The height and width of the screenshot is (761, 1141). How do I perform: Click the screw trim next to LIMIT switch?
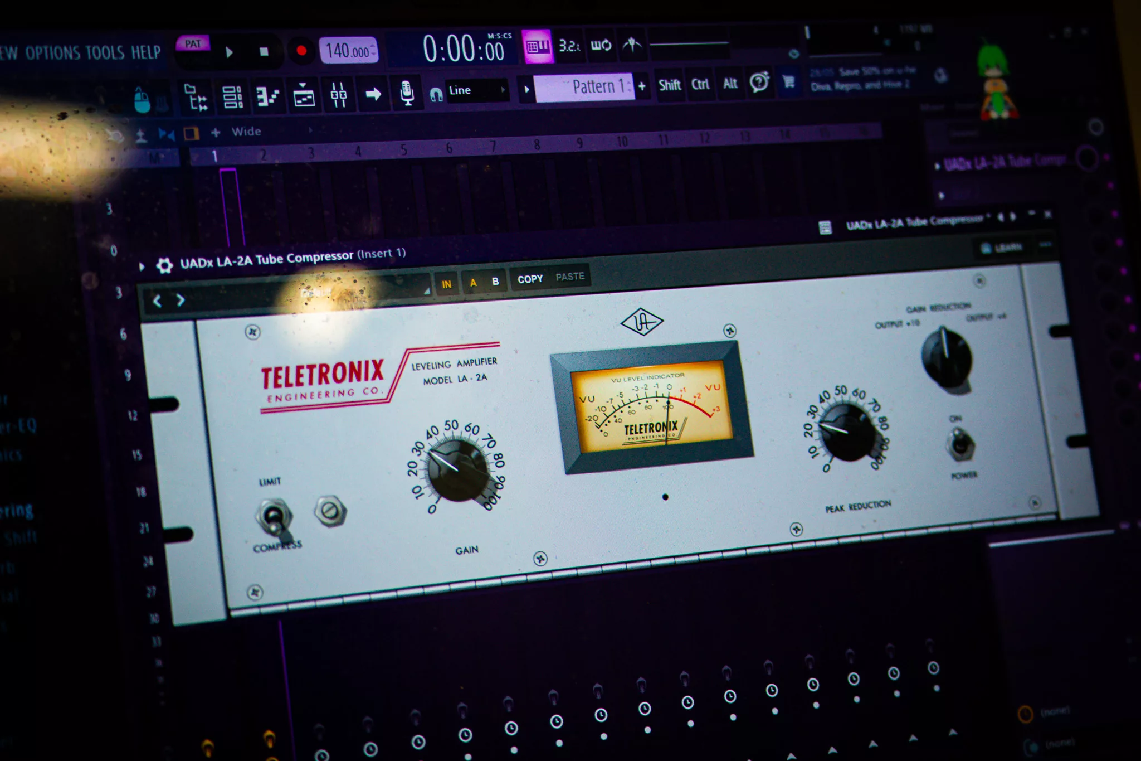[x=330, y=511]
